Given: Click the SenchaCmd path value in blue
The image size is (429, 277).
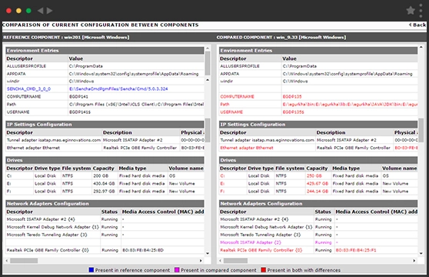Looking at the screenshot, I should coord(118,89).
